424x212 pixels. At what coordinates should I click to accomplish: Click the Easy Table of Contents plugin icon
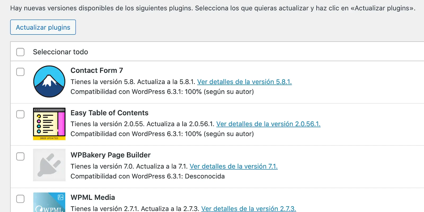[49, 124]
